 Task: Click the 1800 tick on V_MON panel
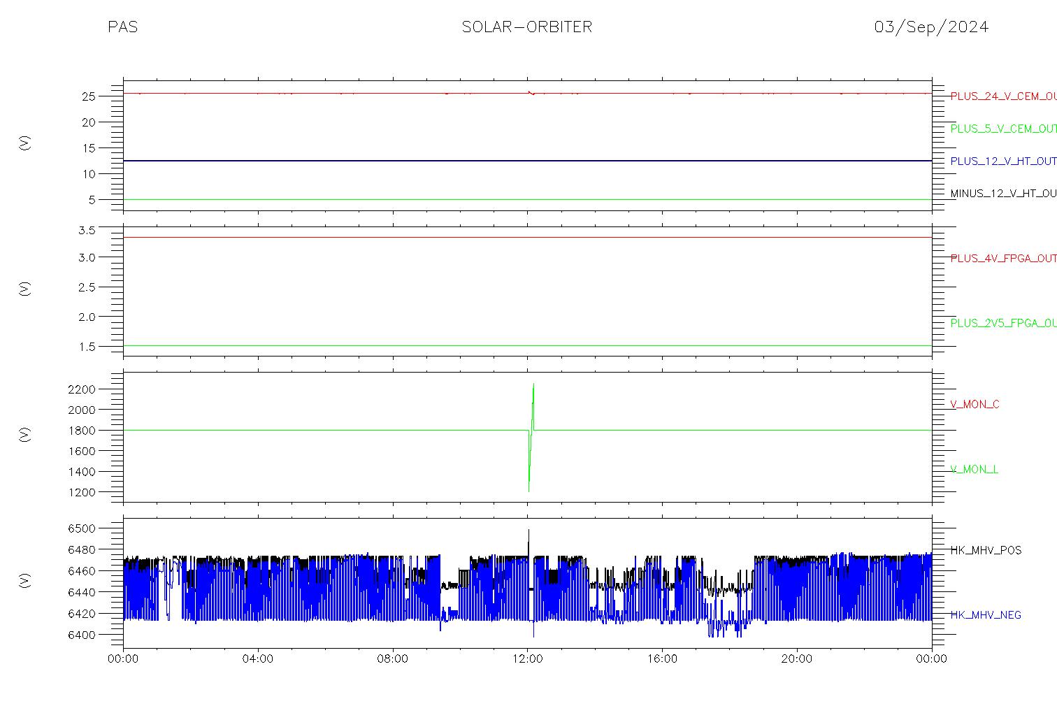[x=82, y=431]
